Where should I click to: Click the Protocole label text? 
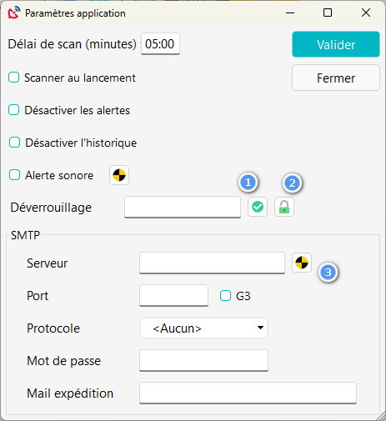53,328
